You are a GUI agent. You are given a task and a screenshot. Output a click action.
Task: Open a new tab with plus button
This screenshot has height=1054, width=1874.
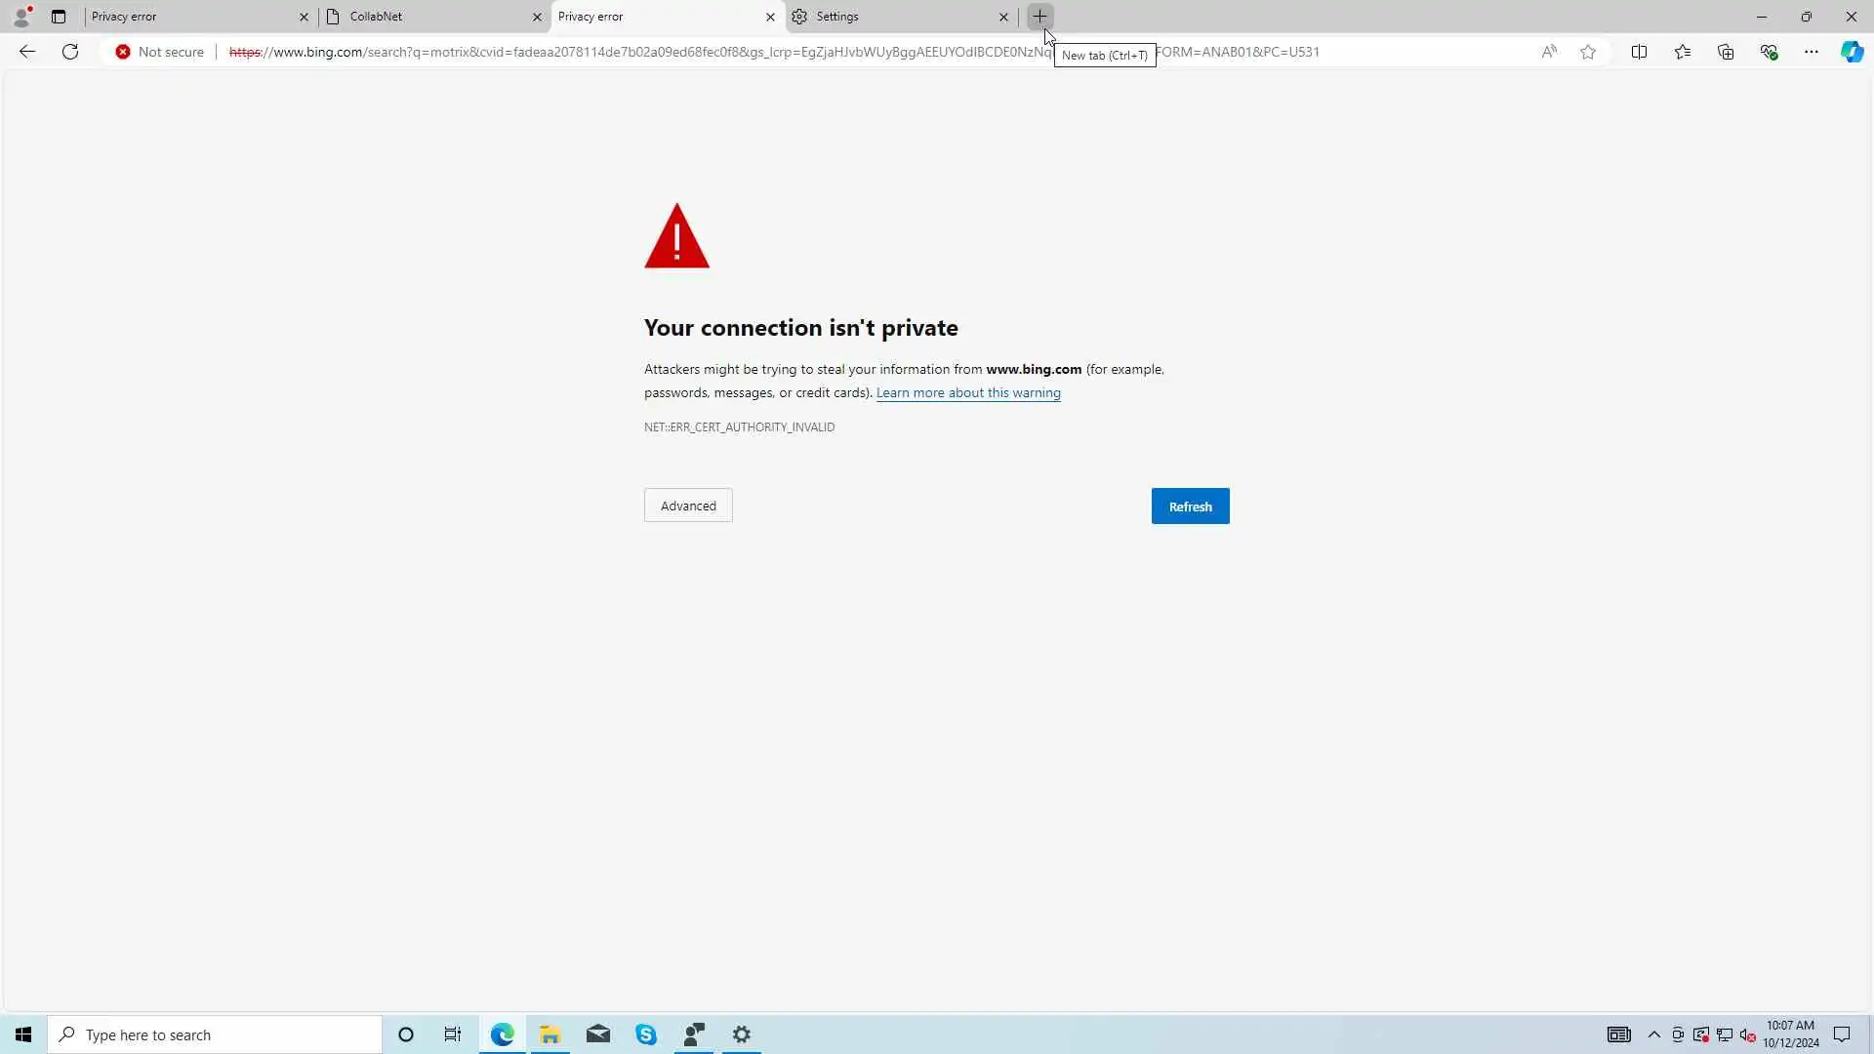[1040, 17]
